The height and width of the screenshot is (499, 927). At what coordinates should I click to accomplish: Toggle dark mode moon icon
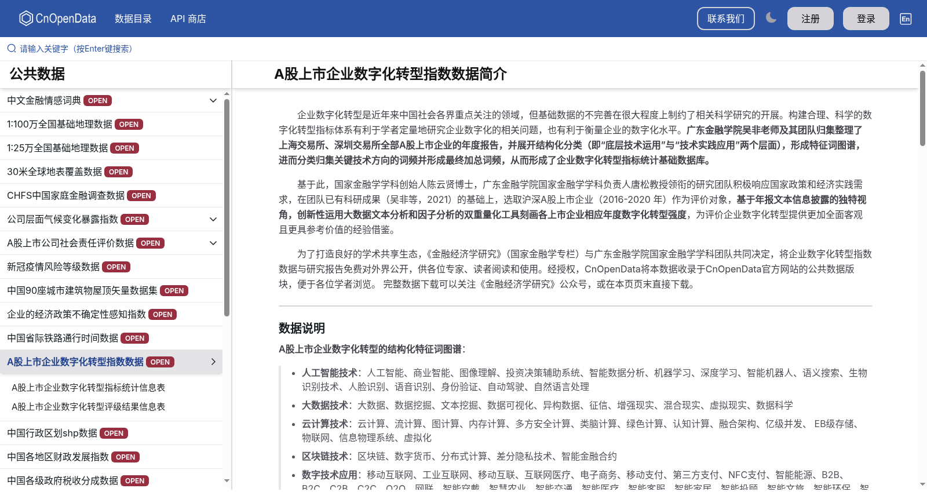coord(771,18)
